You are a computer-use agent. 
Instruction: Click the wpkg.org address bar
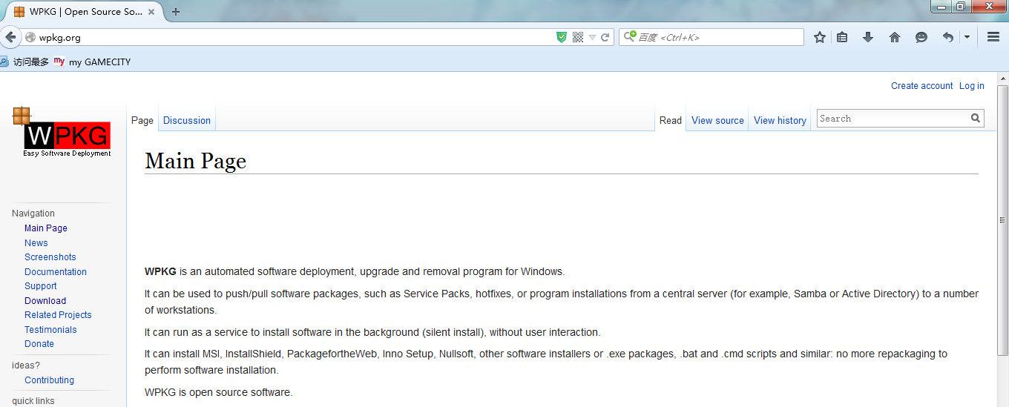click(x=295, y=37)
